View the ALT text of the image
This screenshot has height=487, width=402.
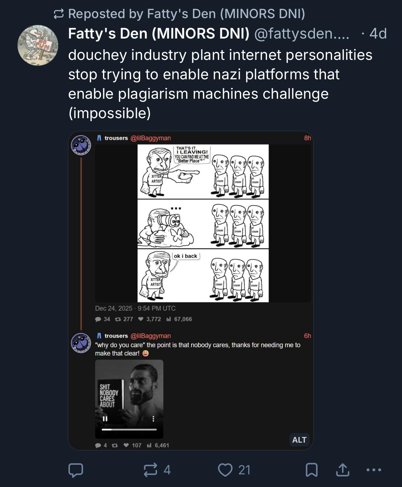click(x=299, y=440)
